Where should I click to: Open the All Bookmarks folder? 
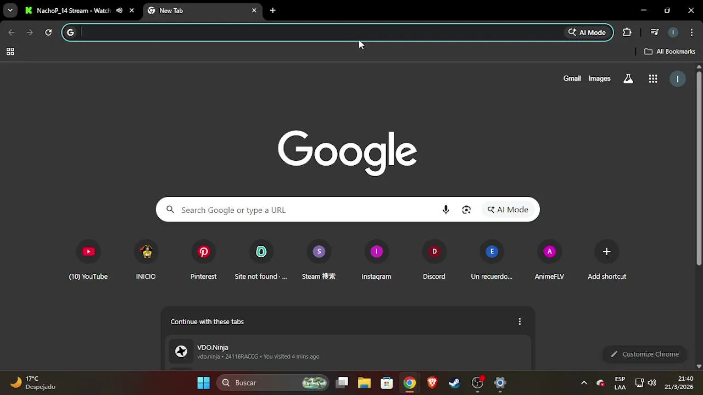point(669,52)
